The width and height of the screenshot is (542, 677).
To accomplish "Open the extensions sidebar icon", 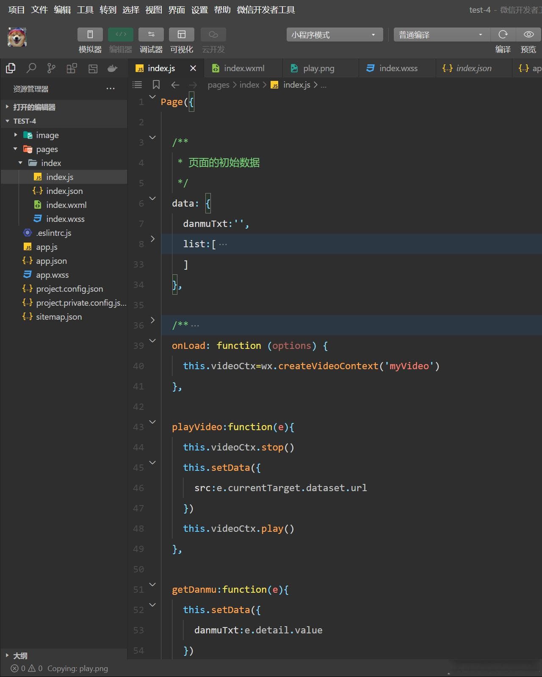I will coord(72,68).
